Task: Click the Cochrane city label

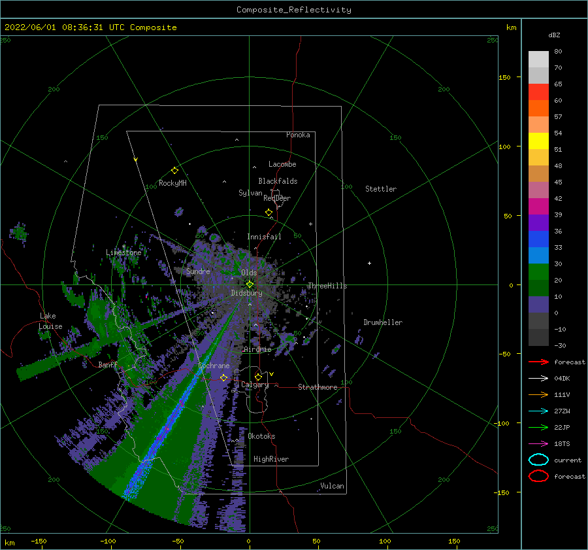Action: pyautogui.click(x=214, y=366)
